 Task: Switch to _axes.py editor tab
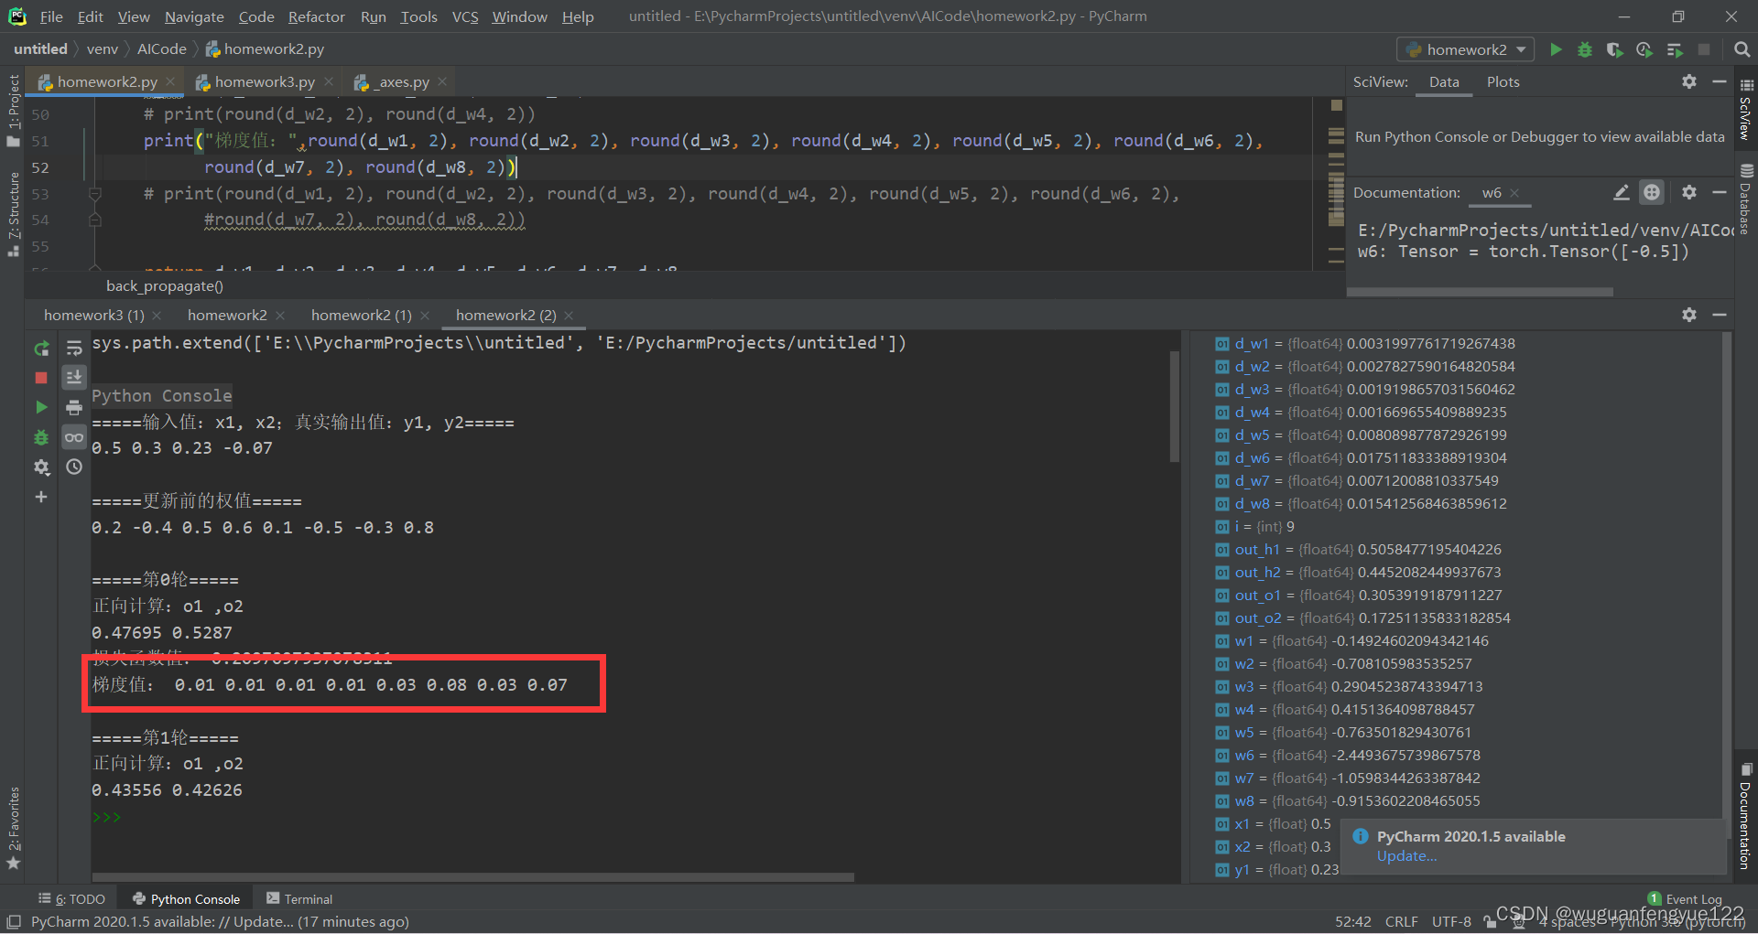pyautogui.click(x=404, y=81)
